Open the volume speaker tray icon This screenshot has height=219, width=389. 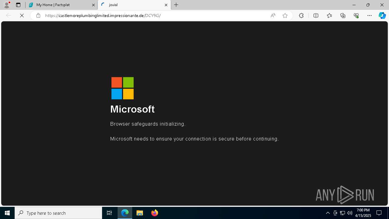(350, 213)
